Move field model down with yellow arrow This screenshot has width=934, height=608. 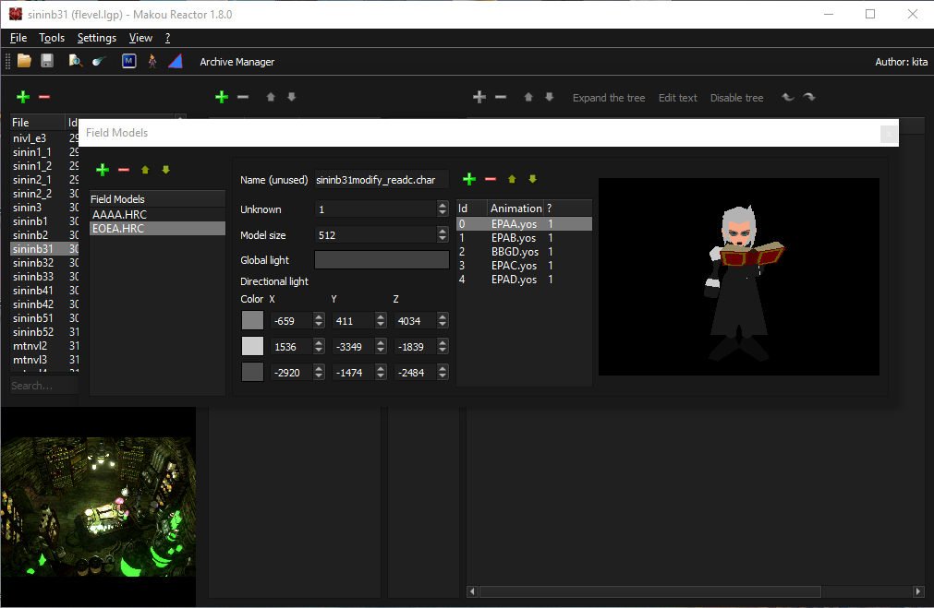coord(166,170)
